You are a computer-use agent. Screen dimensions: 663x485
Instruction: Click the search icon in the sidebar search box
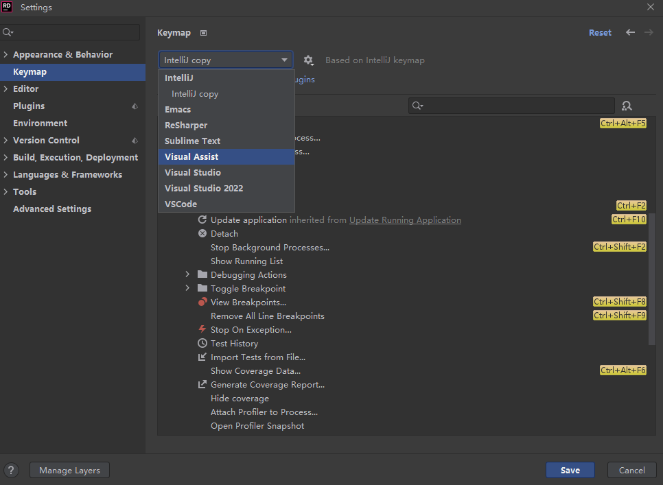tap(8, 32)
